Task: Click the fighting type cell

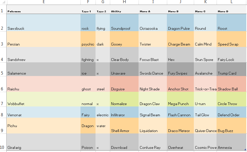Action: pos(88,55)
